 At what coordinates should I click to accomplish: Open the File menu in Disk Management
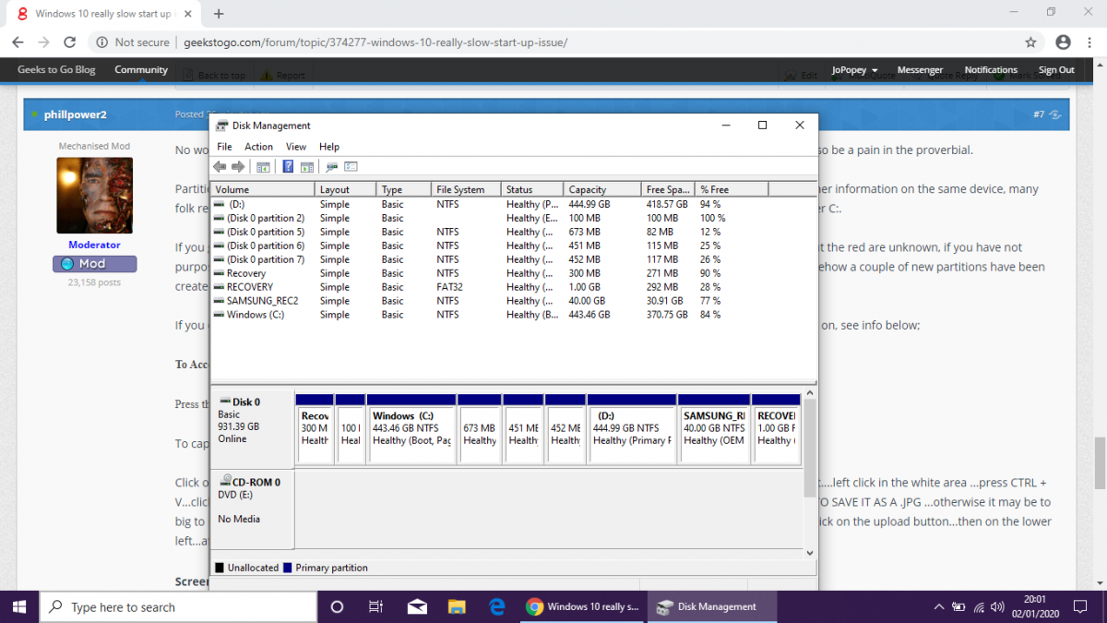click(224, 147)
